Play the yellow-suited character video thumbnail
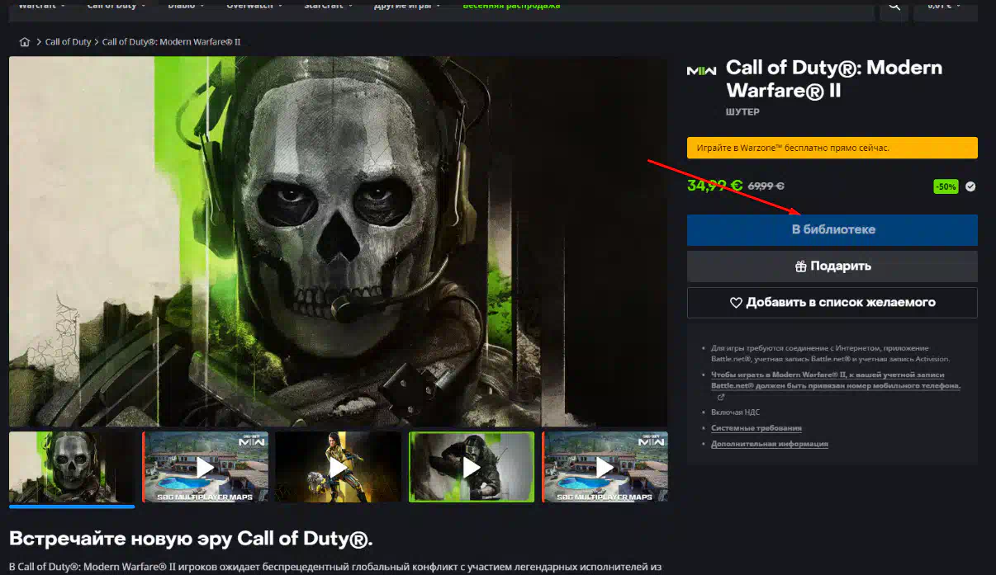 [x=338, y=467]
